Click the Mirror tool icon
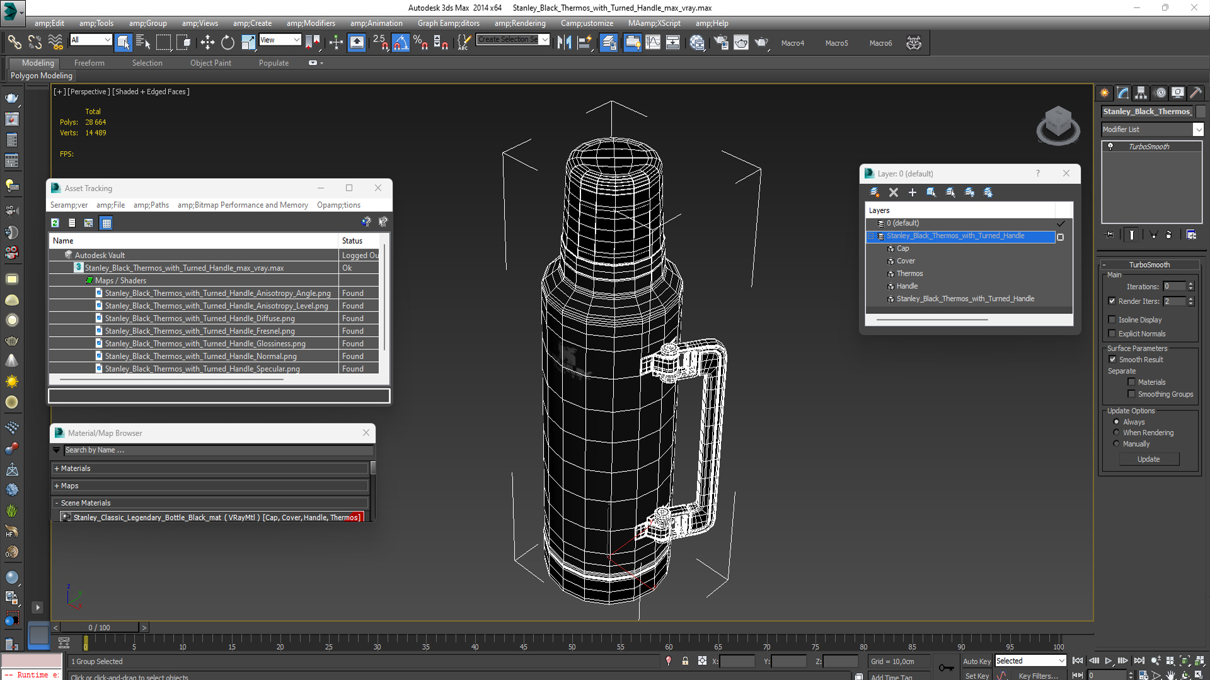The image size is (1210, 680). (x=564, y=43)
